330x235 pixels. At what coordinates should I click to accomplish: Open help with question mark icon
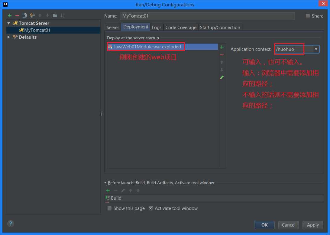11,224
